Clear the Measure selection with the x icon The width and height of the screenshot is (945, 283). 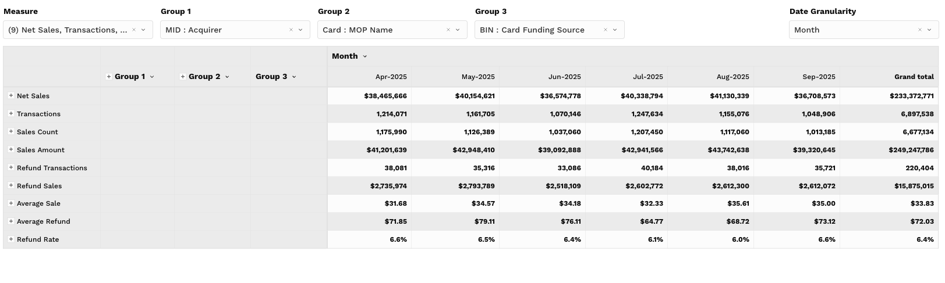tap(134, 30)
